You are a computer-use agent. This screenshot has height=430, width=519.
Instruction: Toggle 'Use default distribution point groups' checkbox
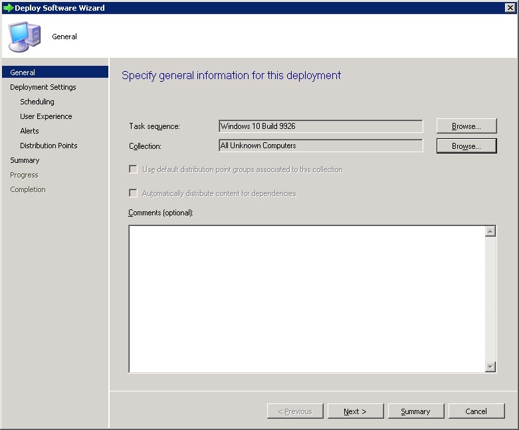point(134,169)
